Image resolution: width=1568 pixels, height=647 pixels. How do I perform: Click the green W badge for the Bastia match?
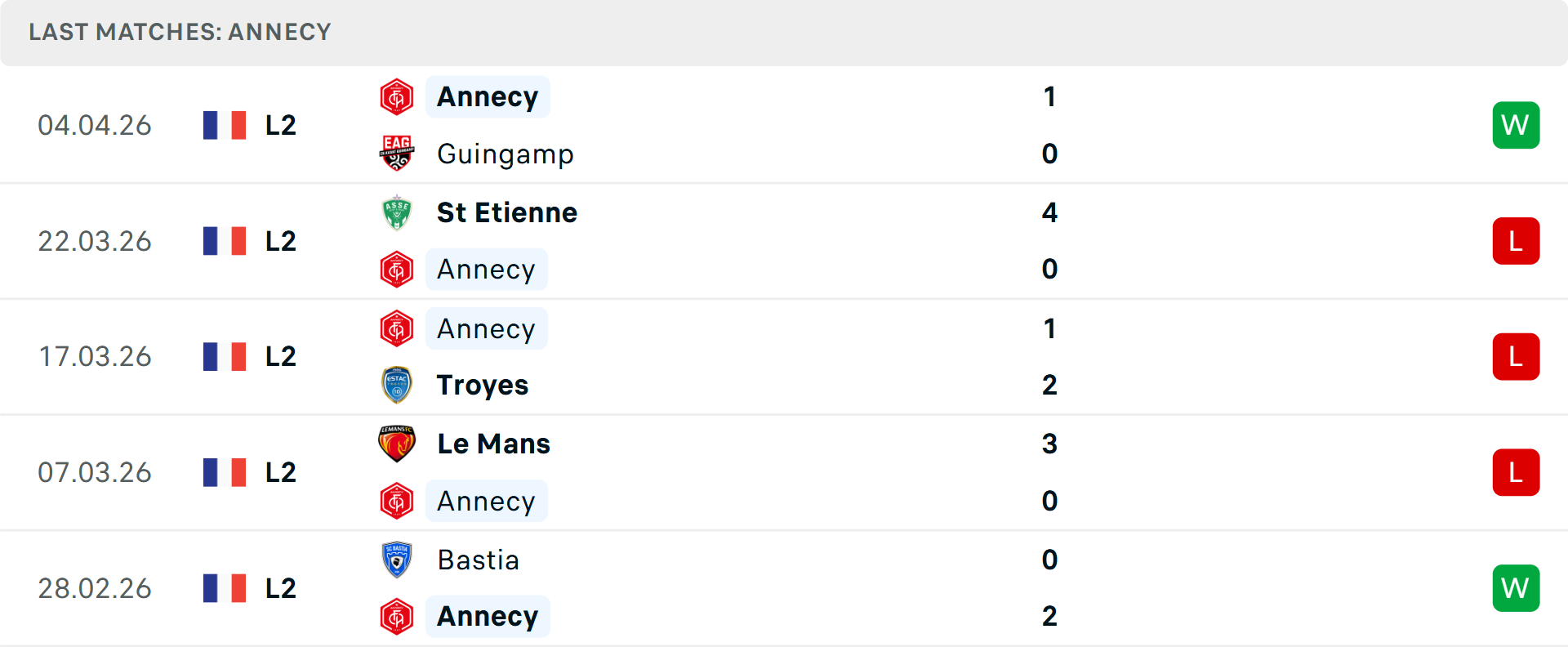tap(1516, 587)
